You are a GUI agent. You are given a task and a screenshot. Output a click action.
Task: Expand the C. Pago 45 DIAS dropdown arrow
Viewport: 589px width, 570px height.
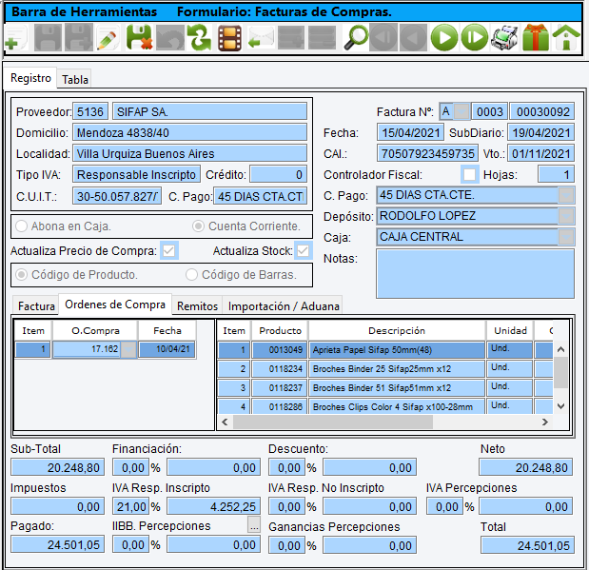566,195
